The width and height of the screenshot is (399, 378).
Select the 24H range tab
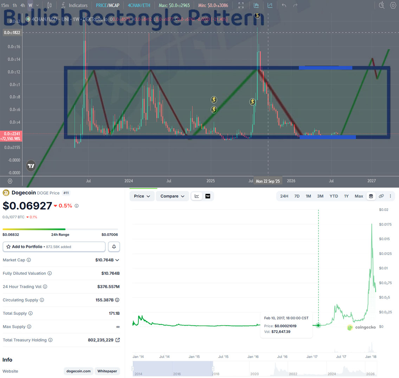tap(284, 196)
